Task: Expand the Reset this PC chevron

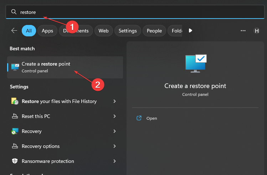Action: [114, 116]
